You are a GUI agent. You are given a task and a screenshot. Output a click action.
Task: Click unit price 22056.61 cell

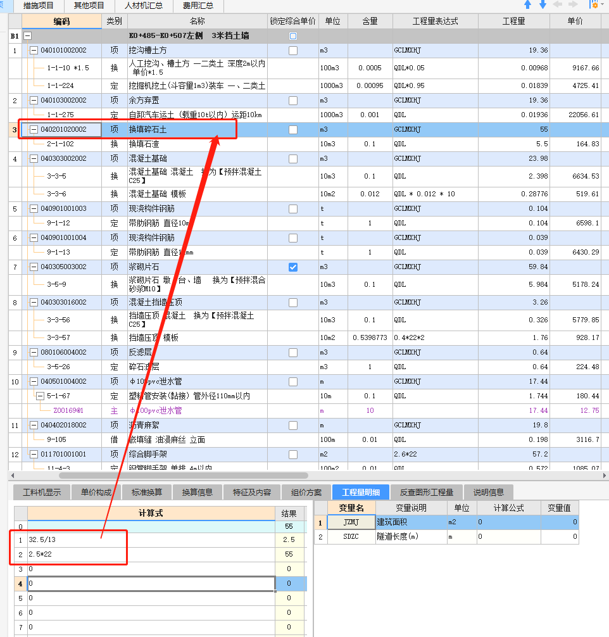[x=575, y=115]
